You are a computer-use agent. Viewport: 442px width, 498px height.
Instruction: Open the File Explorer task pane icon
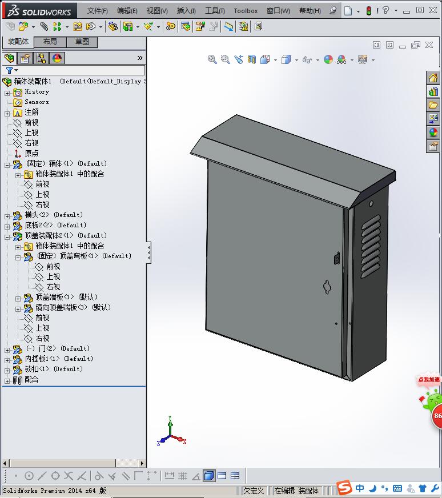pyautogui.click(x=433, y=105)
